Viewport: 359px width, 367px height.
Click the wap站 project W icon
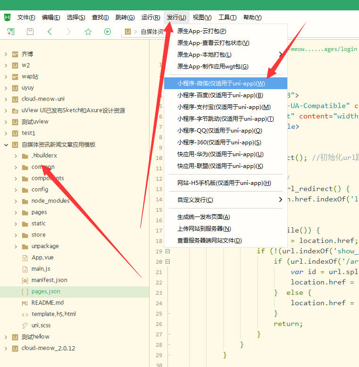point(15,77)
